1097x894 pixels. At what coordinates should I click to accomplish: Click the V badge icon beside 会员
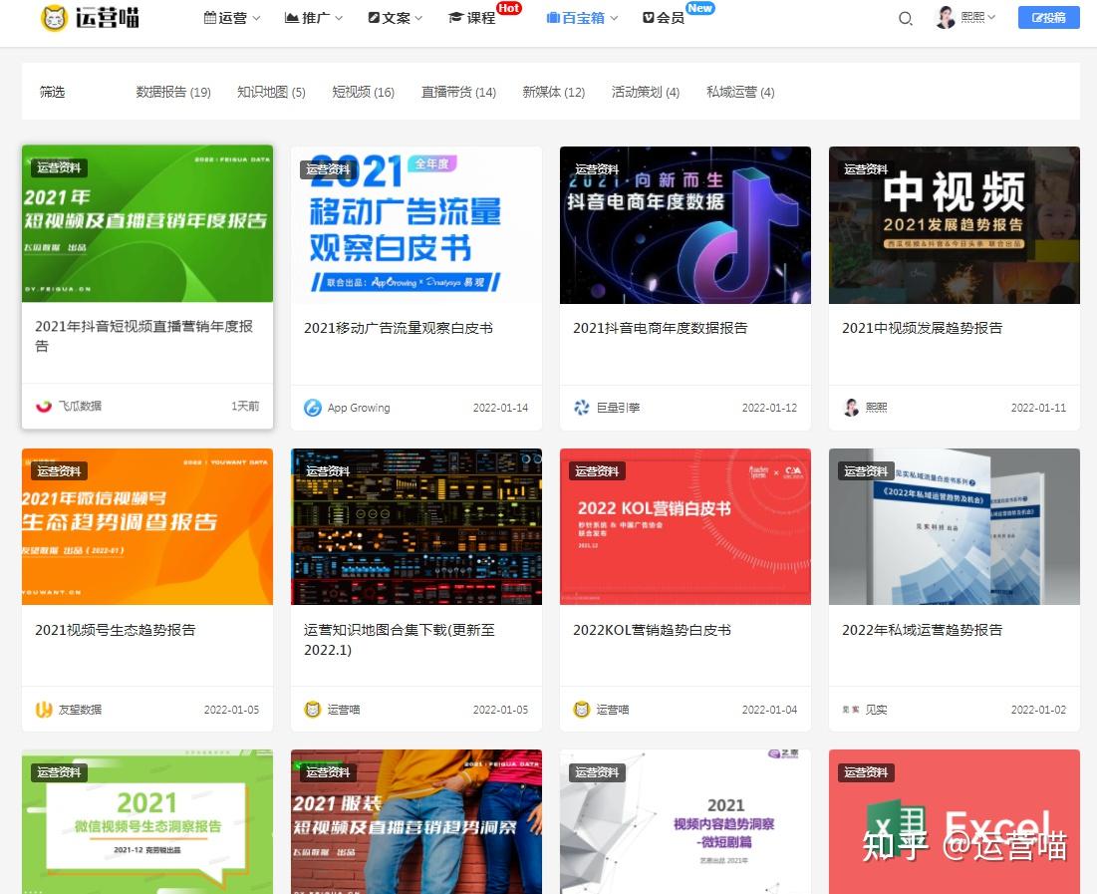coord(649,18)
